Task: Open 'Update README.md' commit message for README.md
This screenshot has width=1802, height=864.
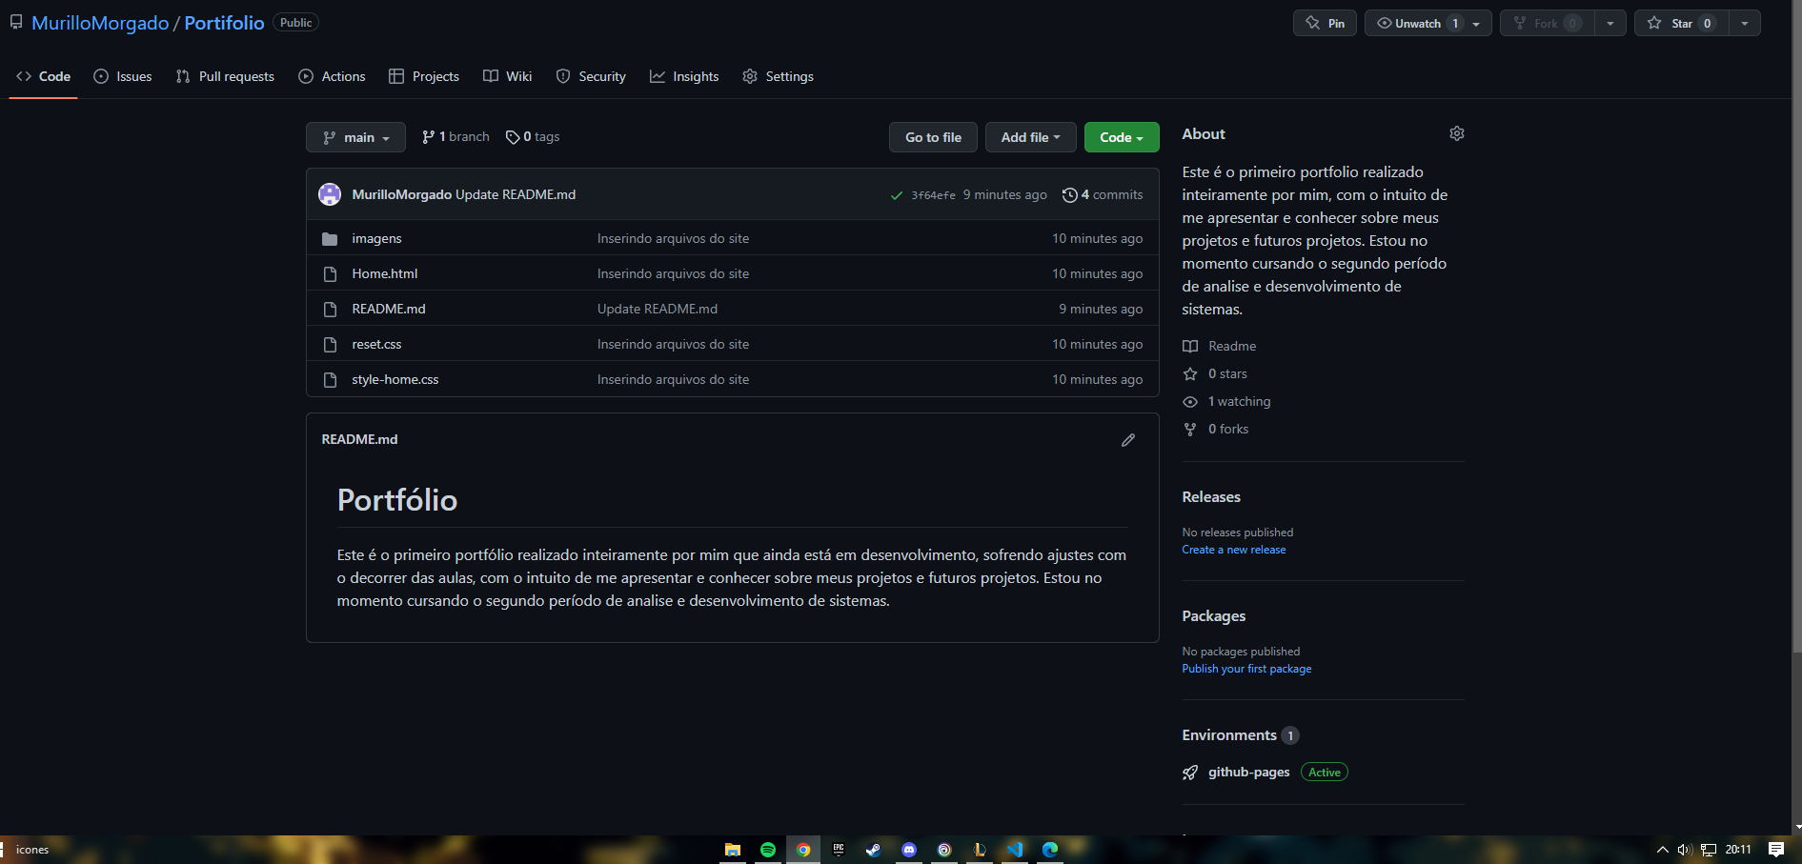Action: (x=658, y=309)
